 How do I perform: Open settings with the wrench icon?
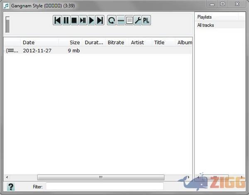point(137,20)
